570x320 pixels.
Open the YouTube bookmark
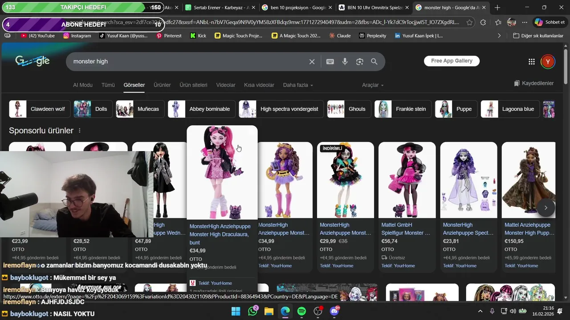(x=38, y=36)
